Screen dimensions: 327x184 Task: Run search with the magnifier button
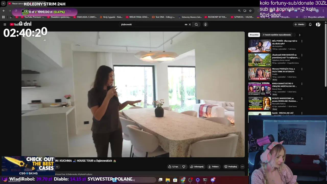click(196, 25)
